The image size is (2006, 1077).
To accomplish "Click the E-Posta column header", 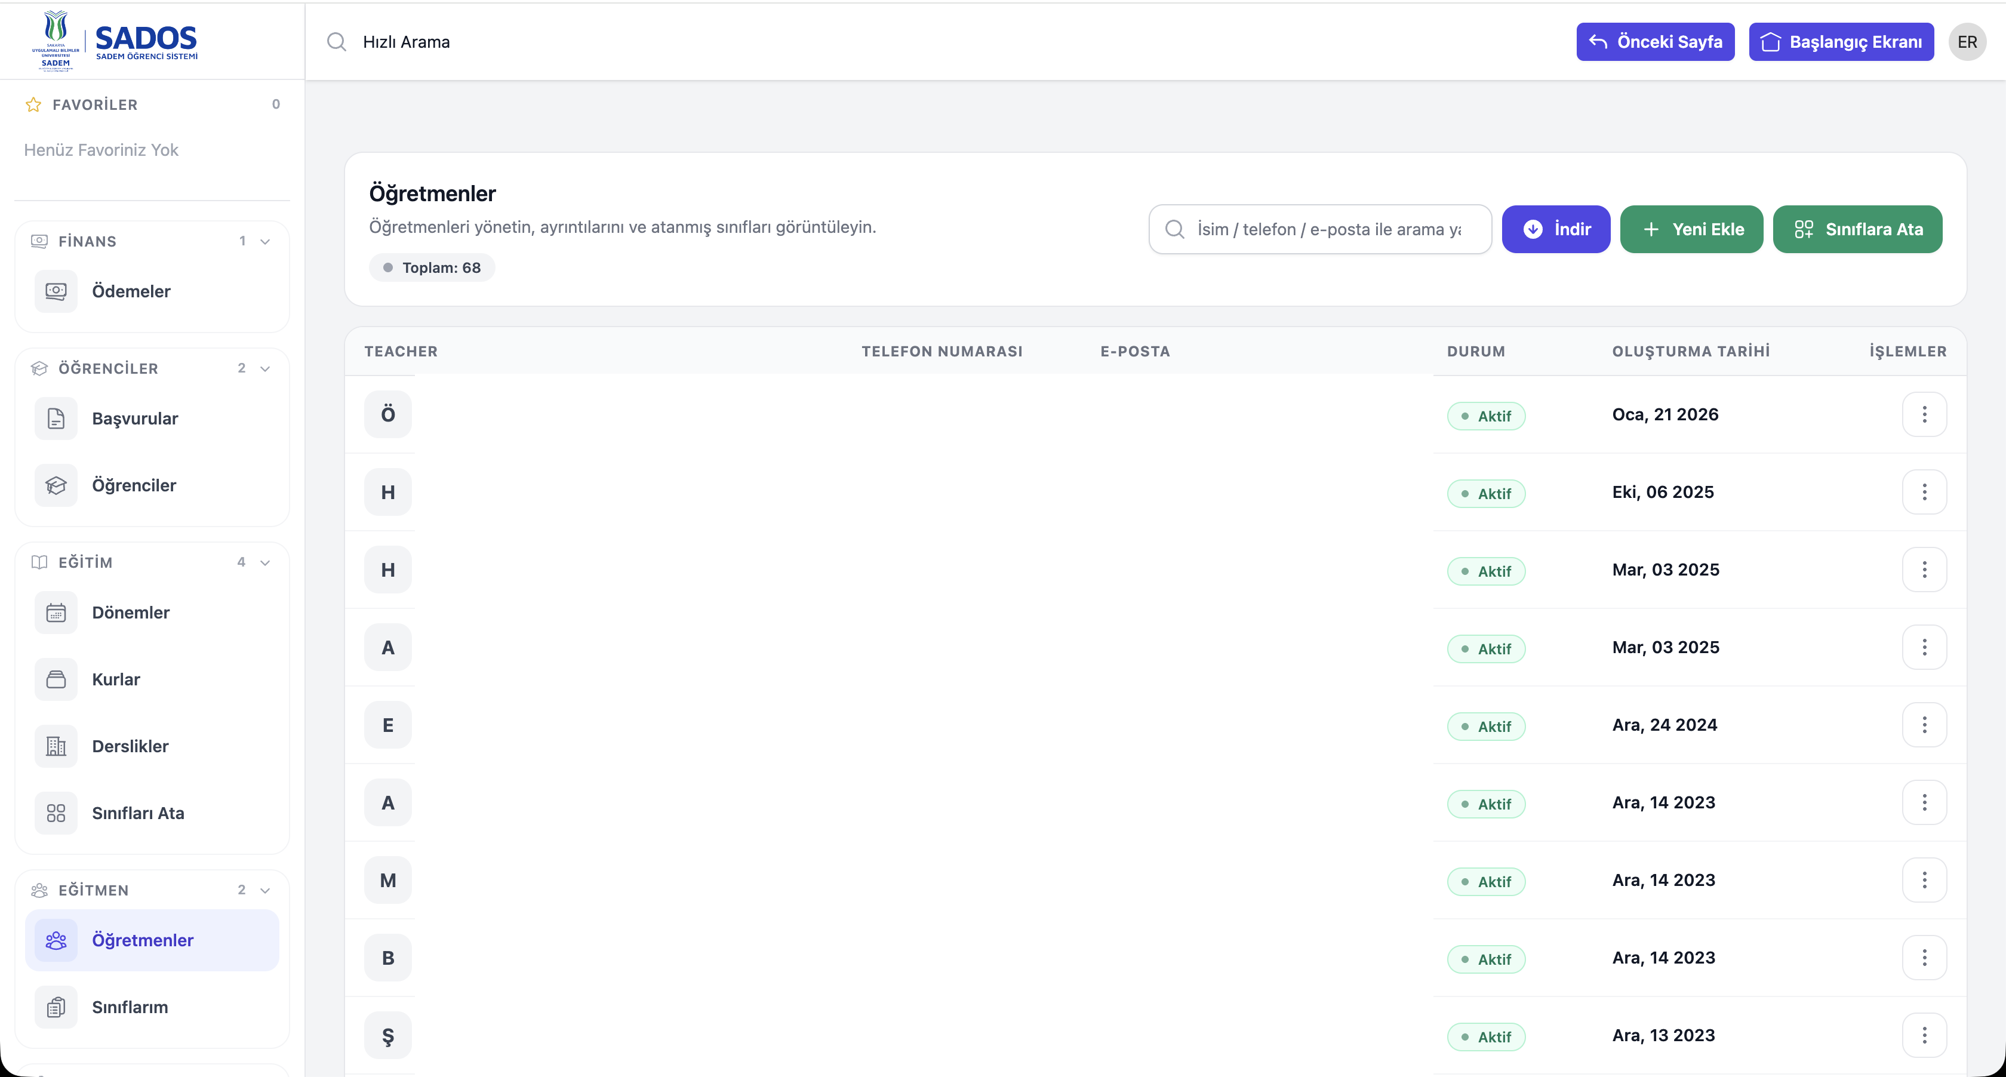I will pos(1134,351).
